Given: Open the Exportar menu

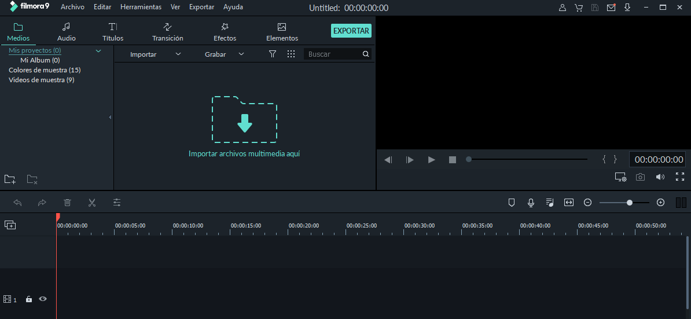Looking at the screenshot, I should 202,7.
